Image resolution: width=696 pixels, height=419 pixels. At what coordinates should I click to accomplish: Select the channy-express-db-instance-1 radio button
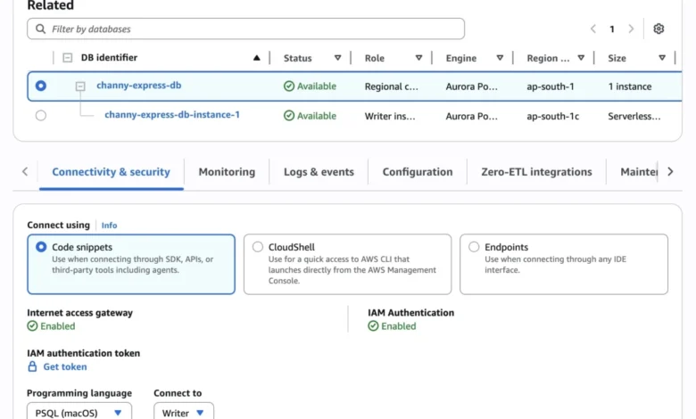(41, 115)
